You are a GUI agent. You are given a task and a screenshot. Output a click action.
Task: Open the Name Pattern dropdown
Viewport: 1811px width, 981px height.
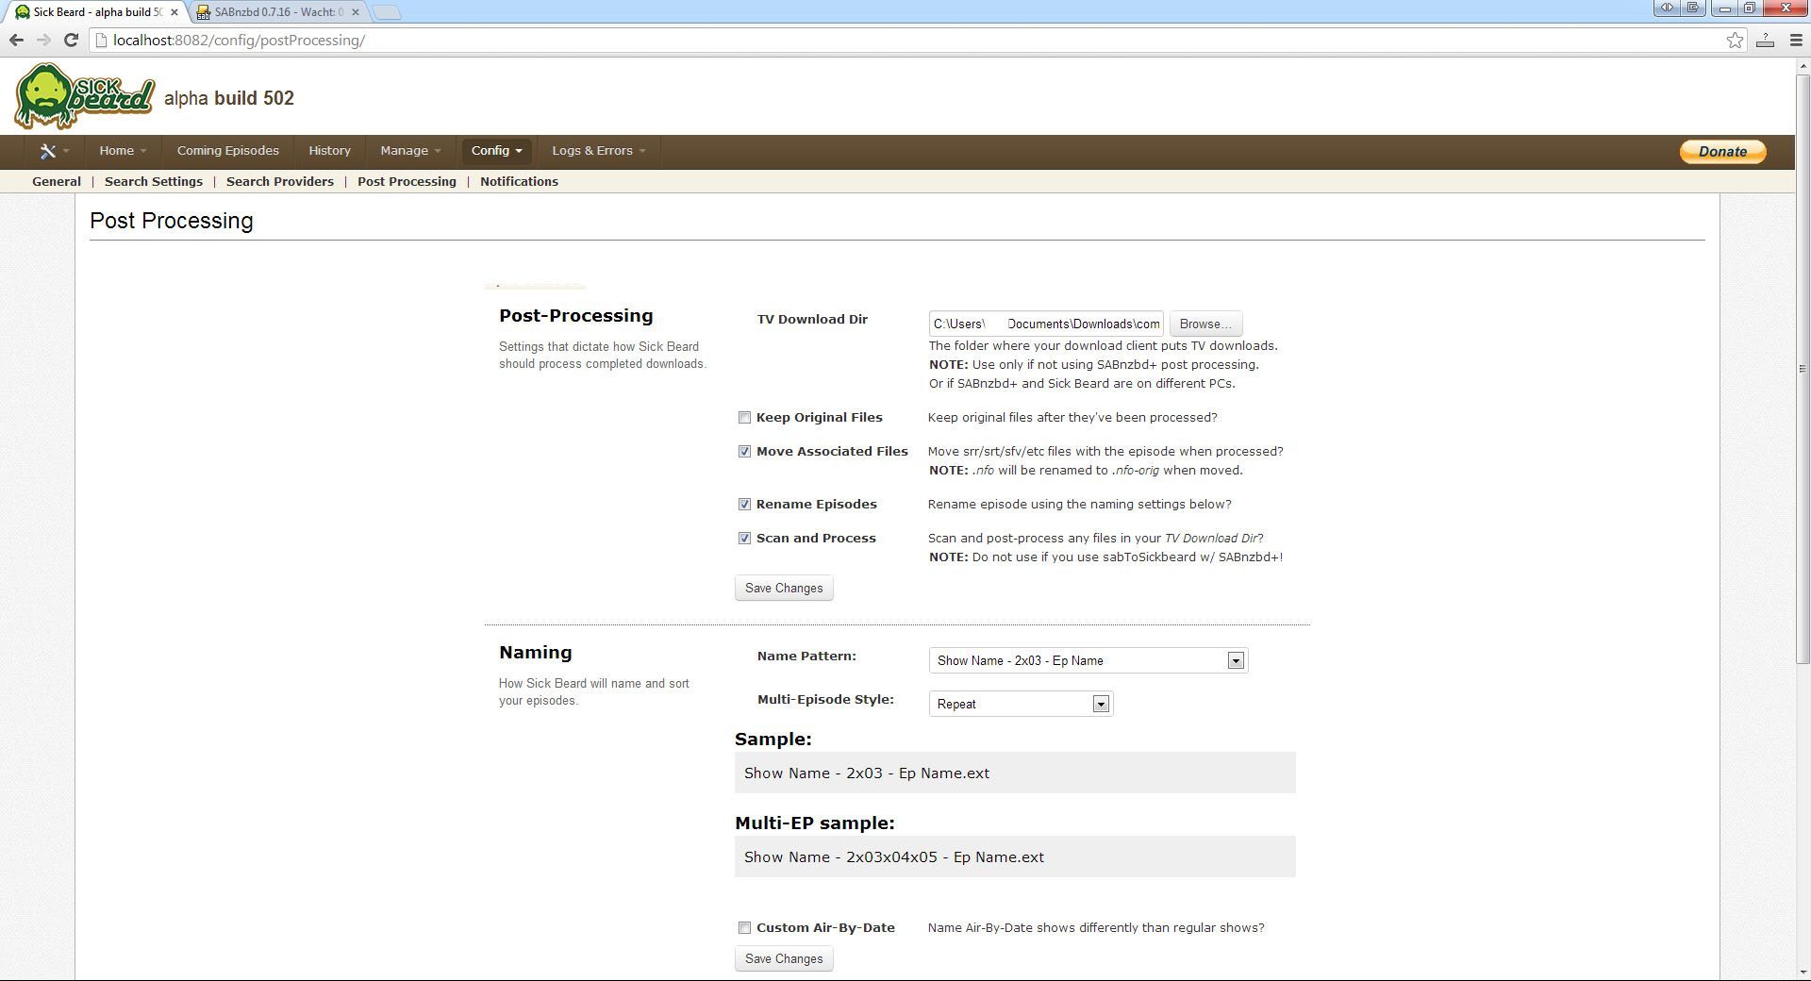1088,660
